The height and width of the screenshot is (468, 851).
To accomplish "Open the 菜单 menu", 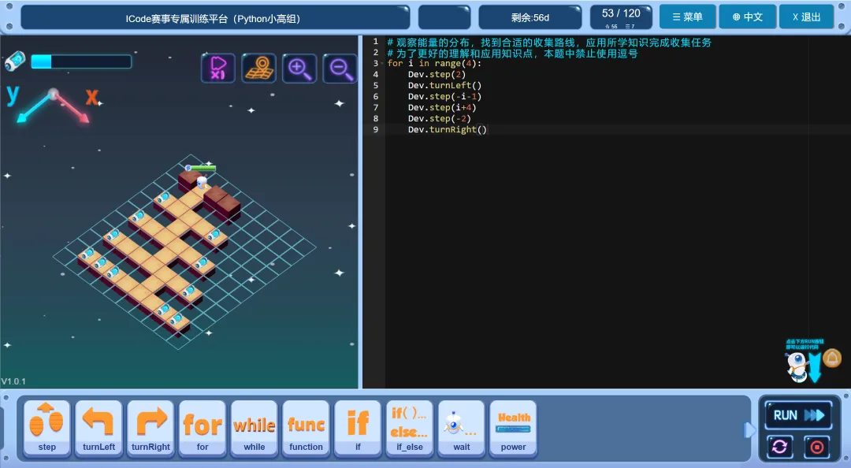I will 688,17.
